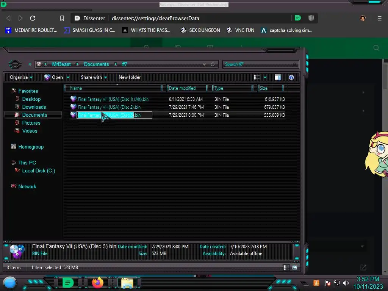Open the VNC FUN bookmark
Screen dimensions: 388x291
[x=241, y=30]
